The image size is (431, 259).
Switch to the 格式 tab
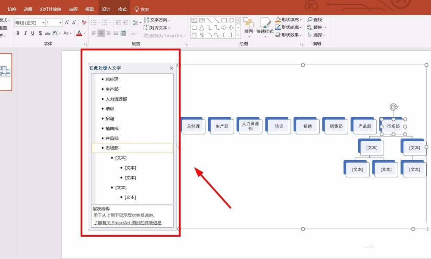[x=122, y=9]
